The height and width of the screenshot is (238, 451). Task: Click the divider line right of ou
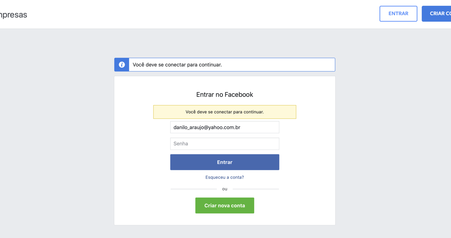point(256,189)
